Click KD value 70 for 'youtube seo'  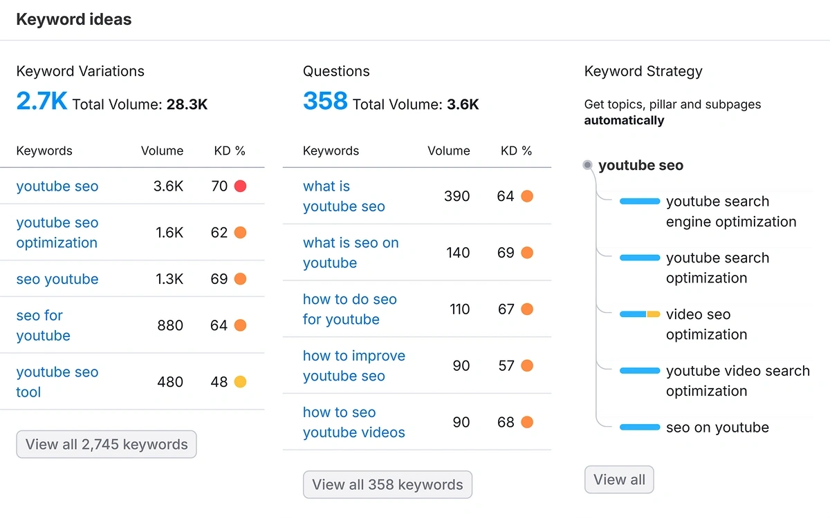coord(219,186)
